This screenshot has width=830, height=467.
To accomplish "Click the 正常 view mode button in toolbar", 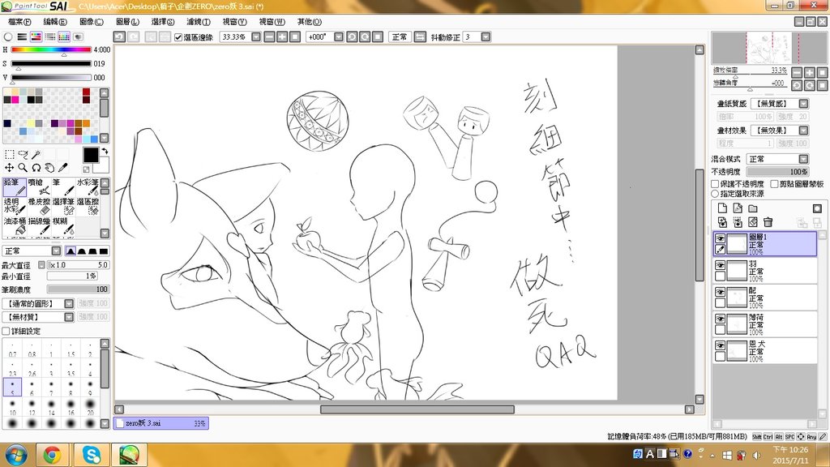I will (x=400, y=36).
